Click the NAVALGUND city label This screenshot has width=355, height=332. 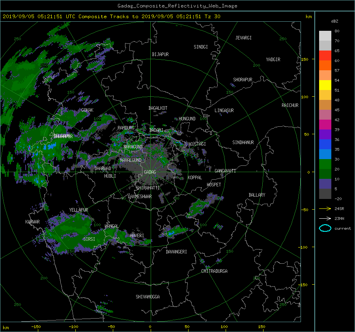pyautogui.click(x=131, y=160)
